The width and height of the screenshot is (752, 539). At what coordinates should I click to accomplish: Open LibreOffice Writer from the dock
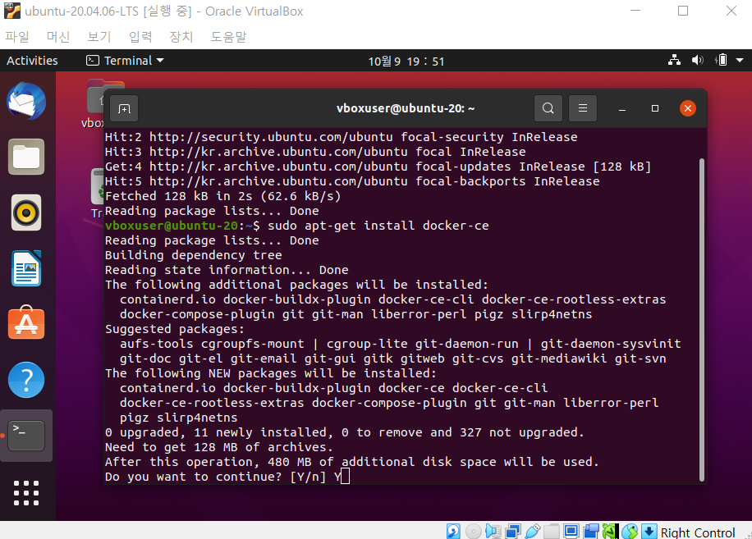pyautogui.click(x=26, y=268)
